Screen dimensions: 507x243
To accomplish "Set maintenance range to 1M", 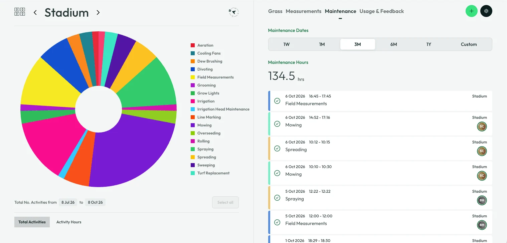I will tap(322, 44).
